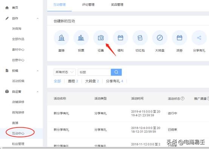This screenshot has width=209, height=149.
Task: Click the 进行中 status cell
Action: tap(172, 113)
